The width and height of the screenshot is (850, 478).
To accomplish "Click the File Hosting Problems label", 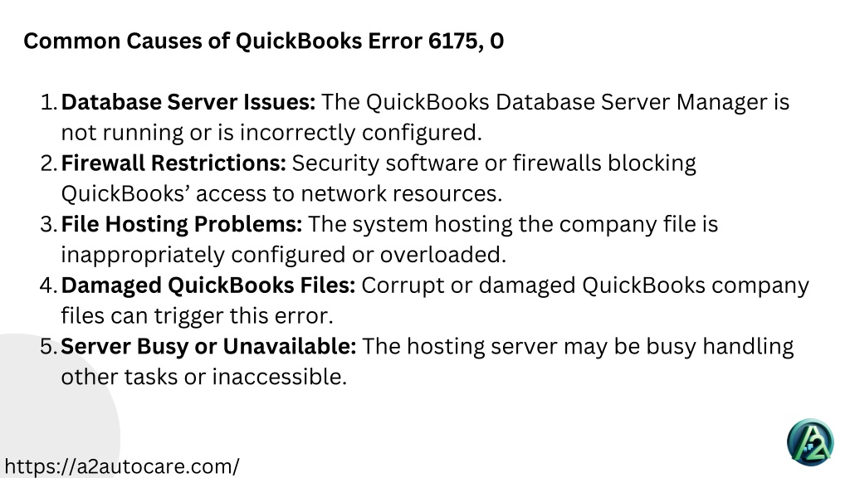I will [x=182, y=224].
